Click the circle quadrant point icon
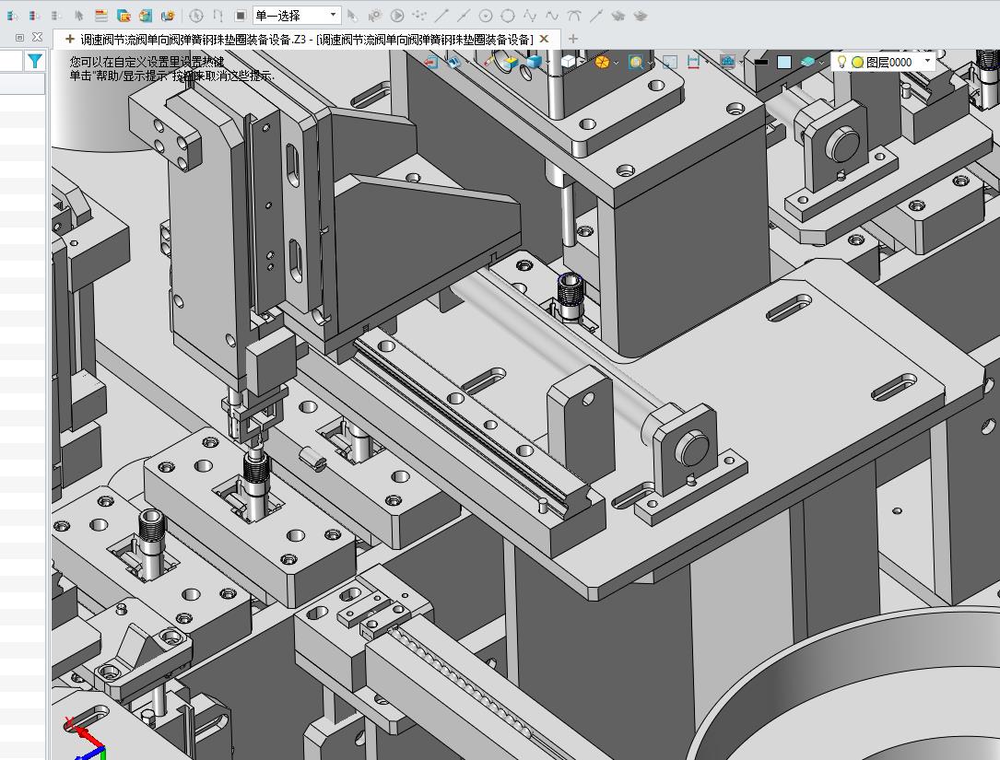 tap(508, 16)
